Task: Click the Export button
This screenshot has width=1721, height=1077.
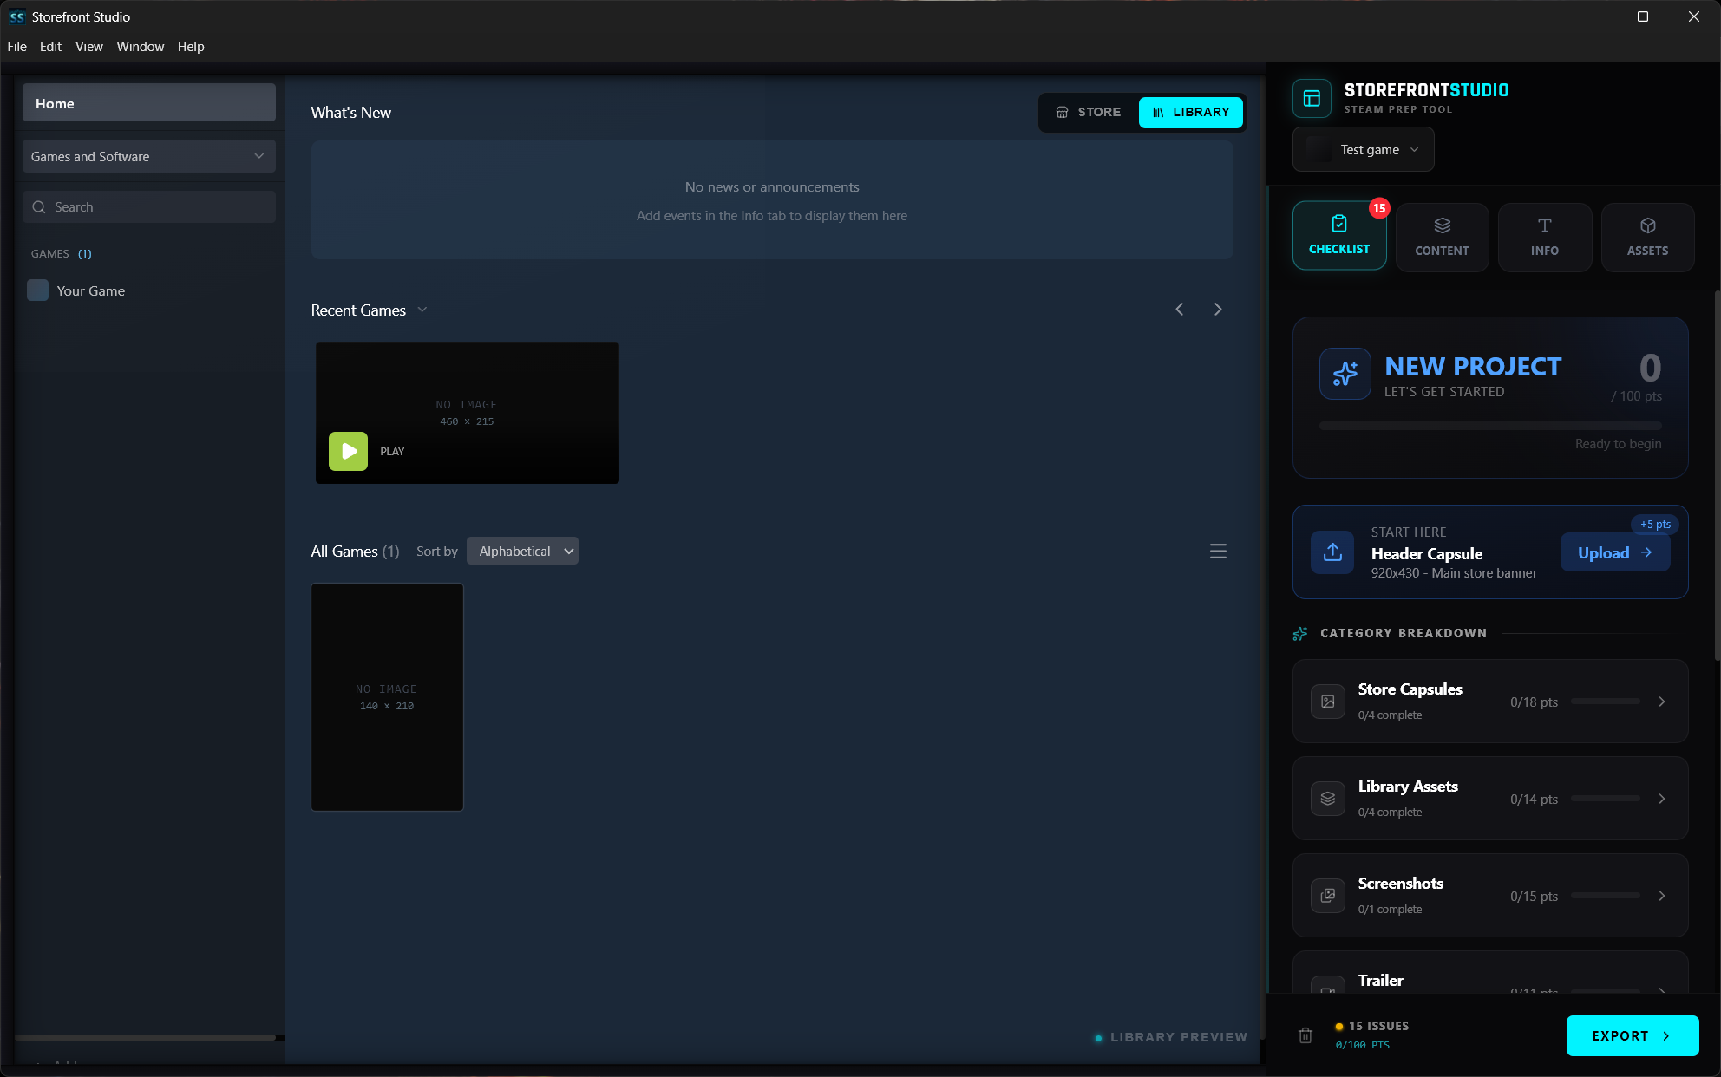Action: [1631, 1035]
